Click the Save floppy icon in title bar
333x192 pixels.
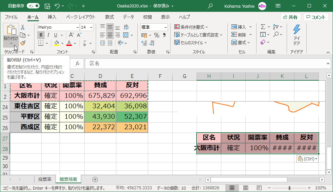pyautogui.click(x=47, y=6)
